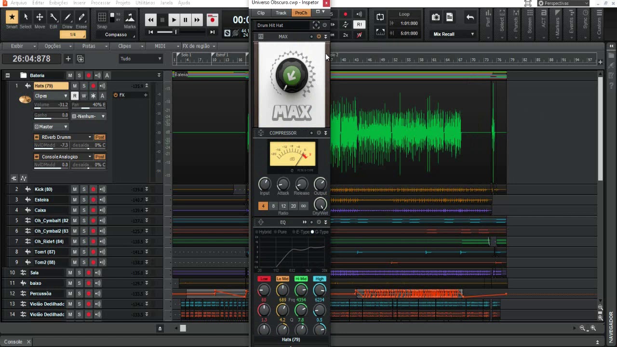
Task: Click the Mix Recall camera icon
Action: pos(436,17)
